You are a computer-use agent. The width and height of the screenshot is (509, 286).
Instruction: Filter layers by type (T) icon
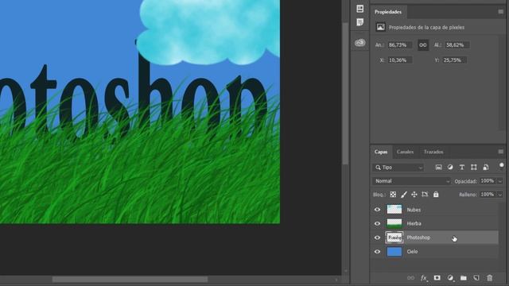[461, 168]
